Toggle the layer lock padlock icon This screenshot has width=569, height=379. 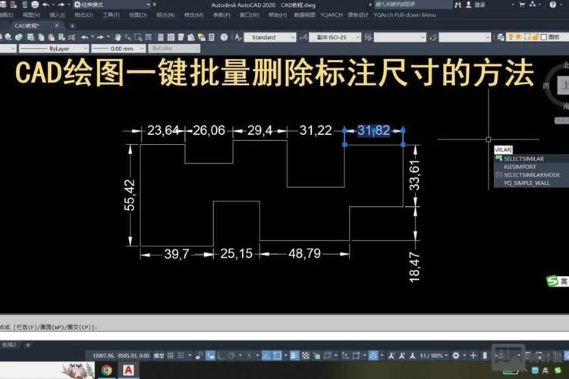(536, 36)
